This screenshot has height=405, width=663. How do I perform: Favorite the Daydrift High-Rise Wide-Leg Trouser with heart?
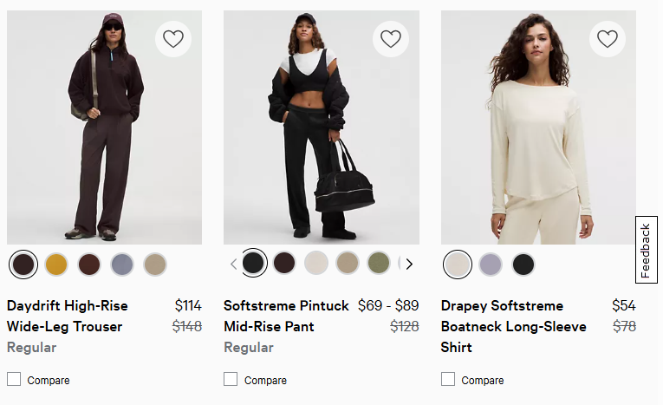click(174, 39)
